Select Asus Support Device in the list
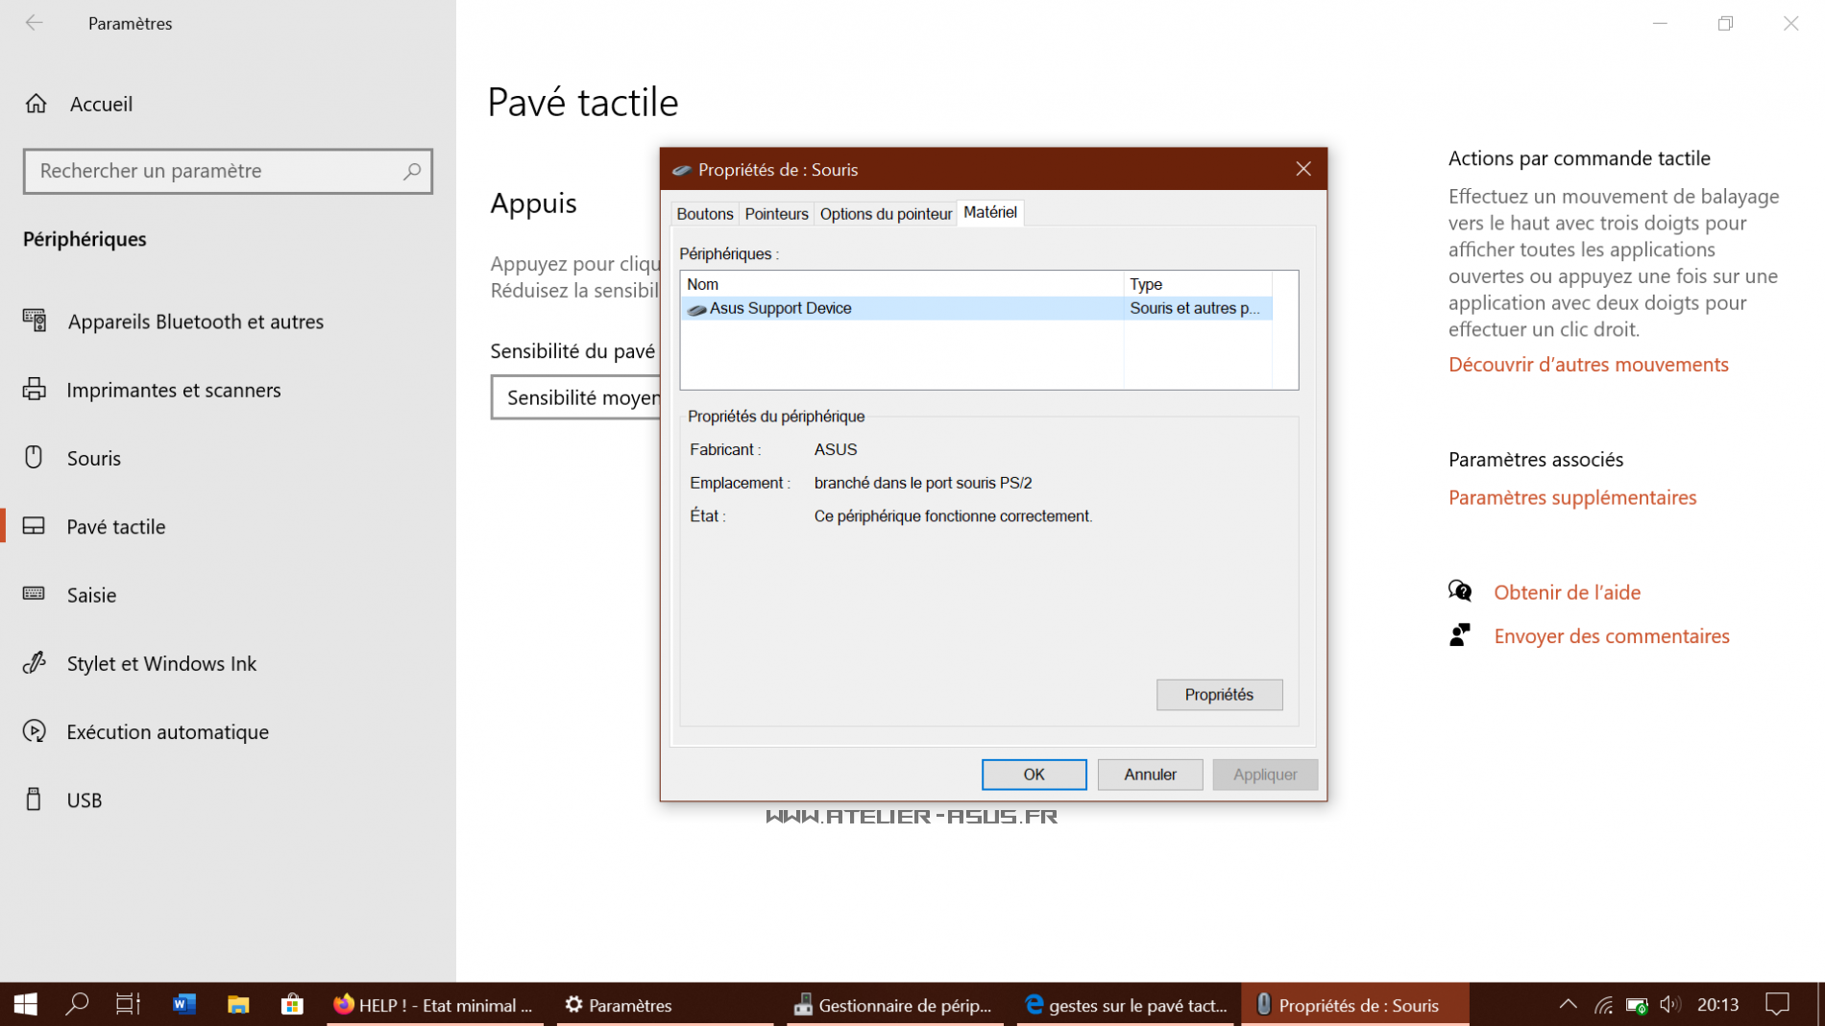The height and width of the screenshot is (1026, 1825). (780, 308)
